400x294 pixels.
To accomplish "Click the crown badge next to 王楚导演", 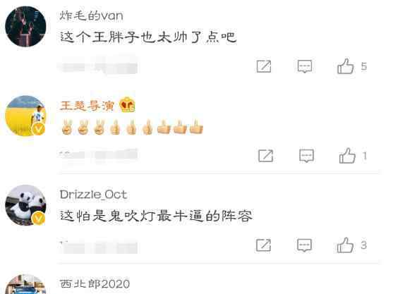I will 127,105.
